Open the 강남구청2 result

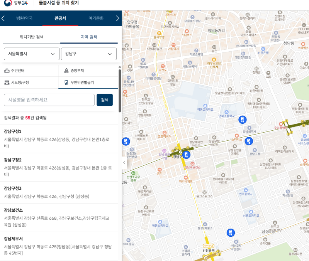click(x=59, y=167)
